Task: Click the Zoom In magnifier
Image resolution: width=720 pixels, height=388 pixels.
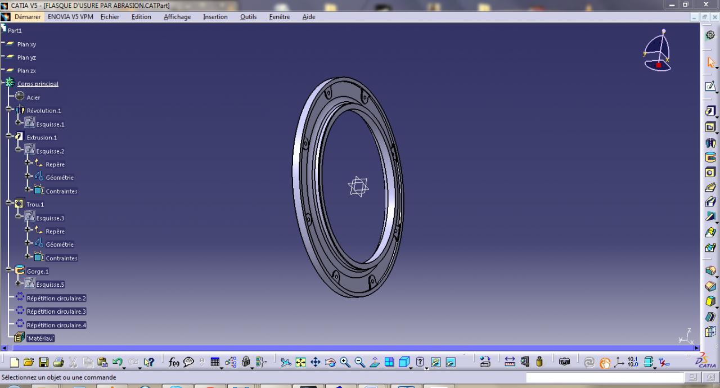Action: [345, 363]
